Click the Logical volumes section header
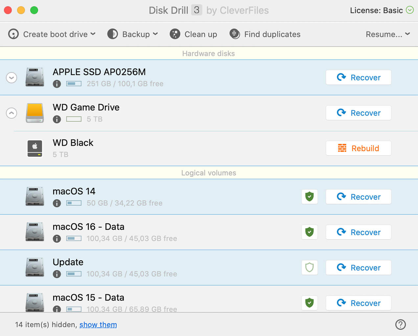Viewport: 418px width, 336px height. [x=209, y=173]
